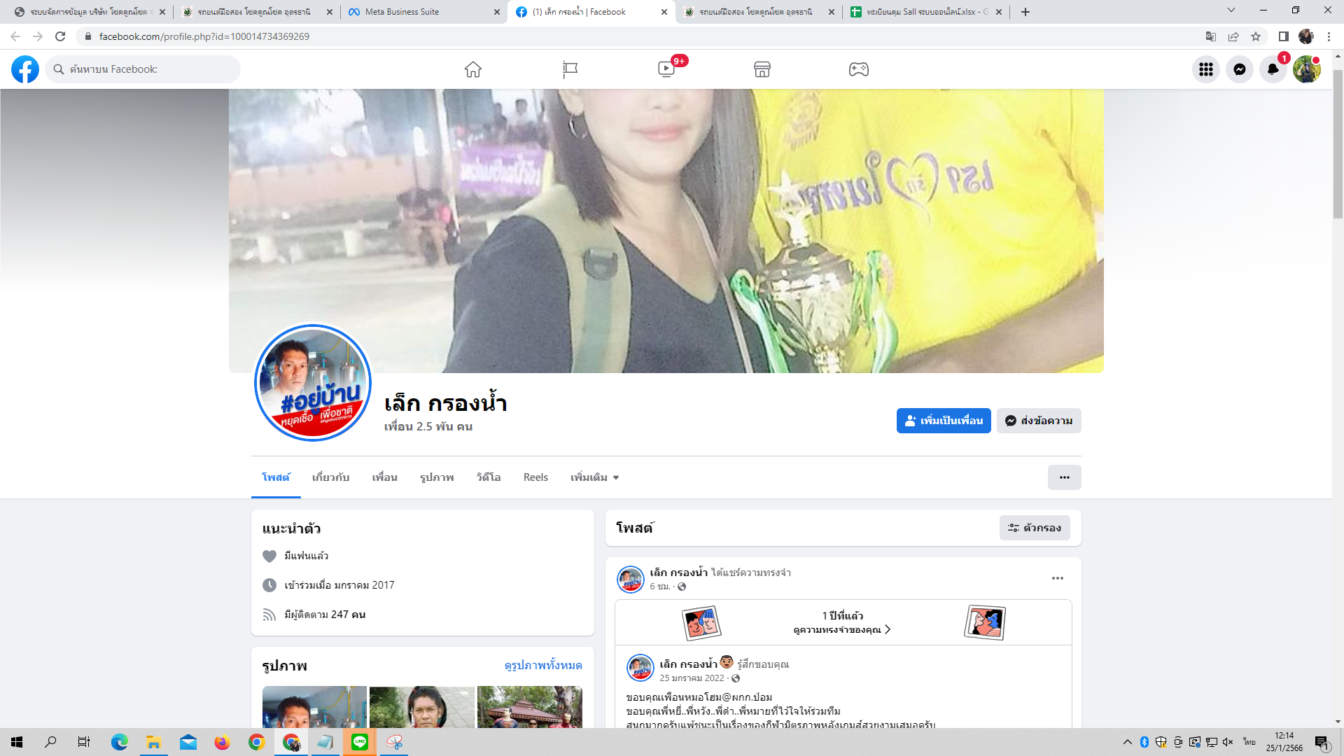The width and height of the screenshot is (1344, 756).
Task: Open ตัวกรอง post filters button
Action: click(1034, 528)
